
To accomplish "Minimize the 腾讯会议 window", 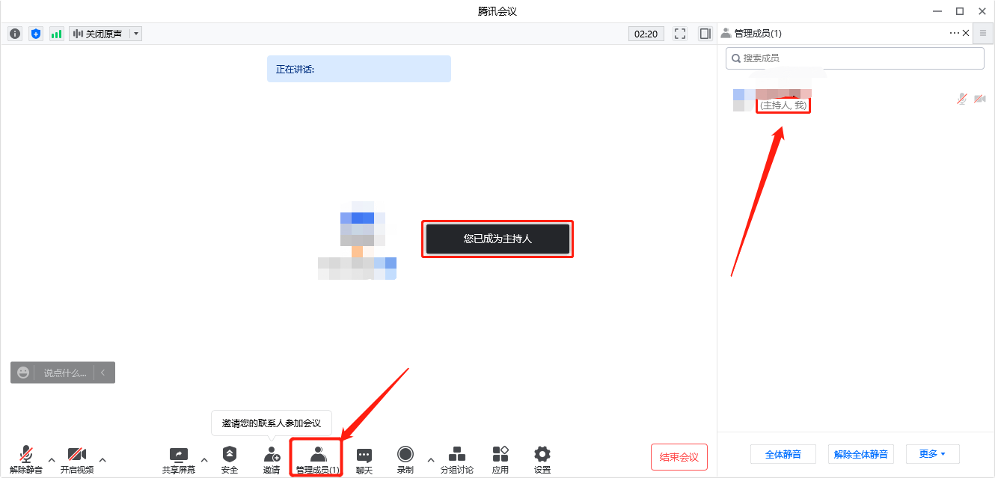I will pyautogui.click(x=937, y=11).
